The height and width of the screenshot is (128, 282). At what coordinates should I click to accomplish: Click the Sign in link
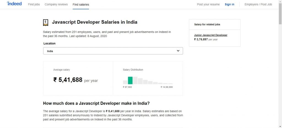229,4
